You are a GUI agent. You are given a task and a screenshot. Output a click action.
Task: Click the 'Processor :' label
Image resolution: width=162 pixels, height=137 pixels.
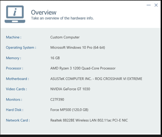pos(15,68)
